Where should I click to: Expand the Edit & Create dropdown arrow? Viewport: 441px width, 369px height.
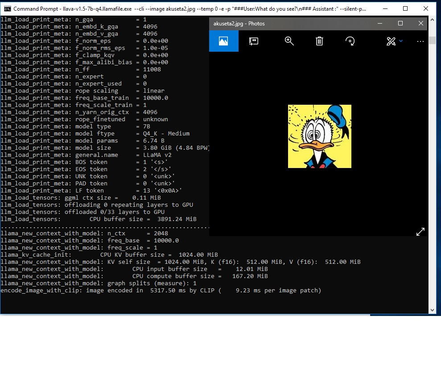click(401, 41)
